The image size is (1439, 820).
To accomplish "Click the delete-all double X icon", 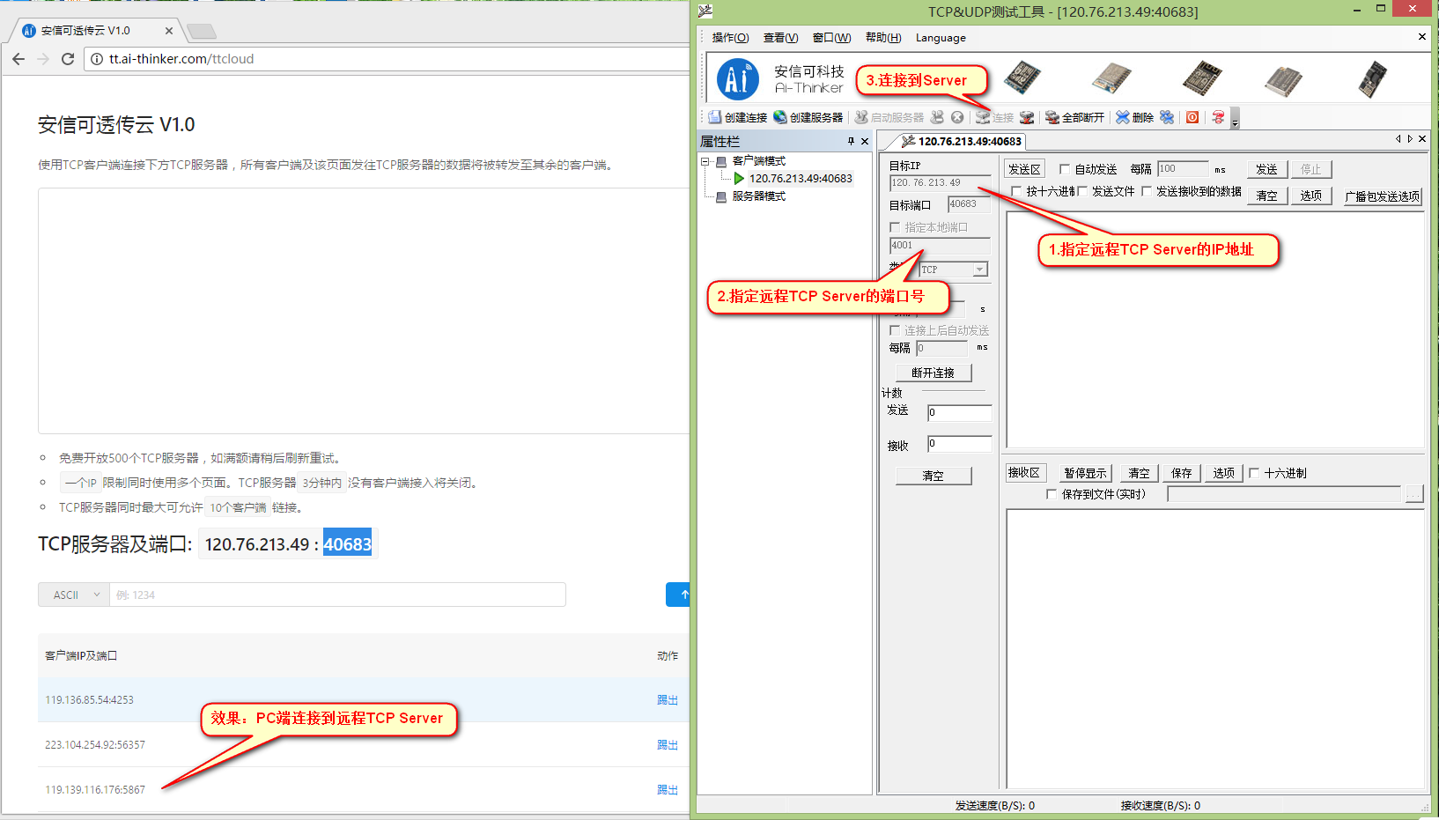I will tap(1167, 117).
